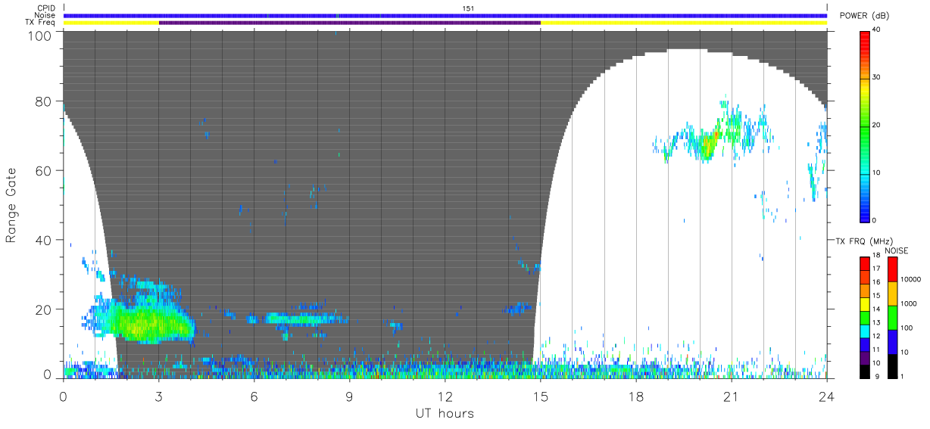The width and height of the screenshot is (930, 429).
Task: Click the yellow TX Freq segment after 15 UT
Action: point(684,23)
